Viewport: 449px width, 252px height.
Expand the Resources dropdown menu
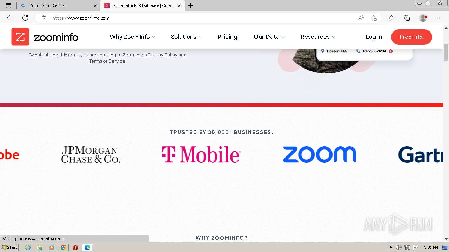point(317,37)
